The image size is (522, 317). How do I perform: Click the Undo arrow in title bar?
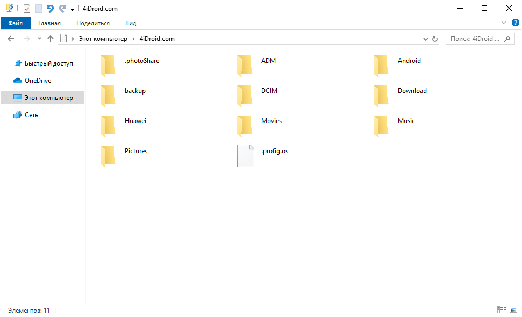[51, 9]
